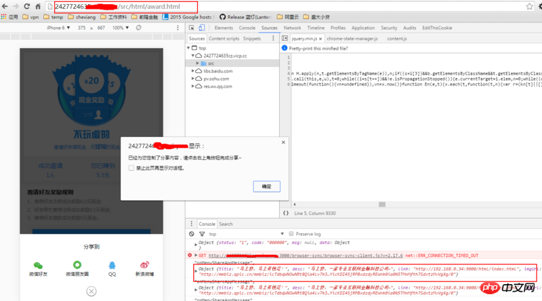
Task: Select the Snippets navigator tab
Action: coord(251,39)
